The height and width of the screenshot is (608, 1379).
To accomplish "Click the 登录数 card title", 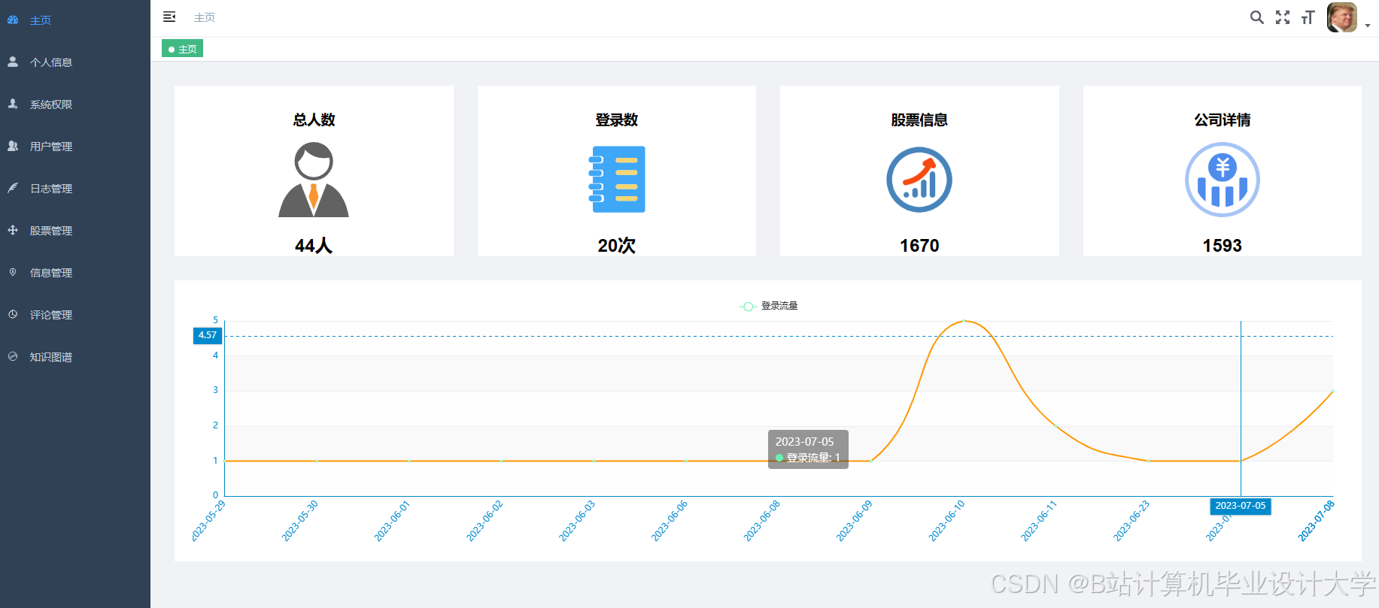I will click(x=617, y=119).
